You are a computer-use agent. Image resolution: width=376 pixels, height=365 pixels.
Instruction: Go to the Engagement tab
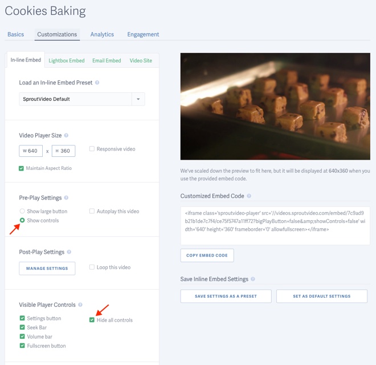(143, 34)
